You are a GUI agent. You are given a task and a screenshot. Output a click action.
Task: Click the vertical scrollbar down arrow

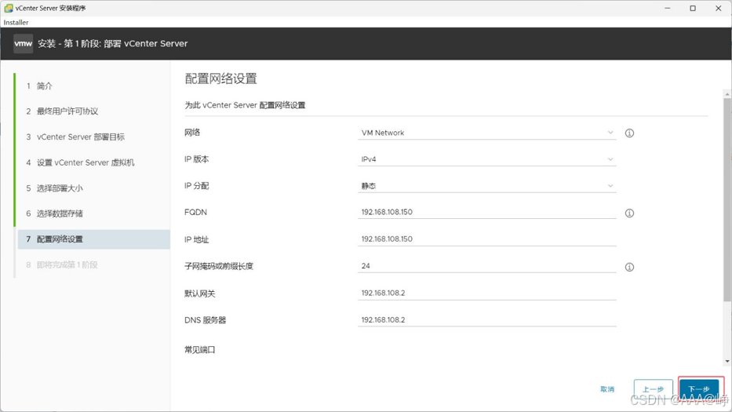(x=727, y=361)
